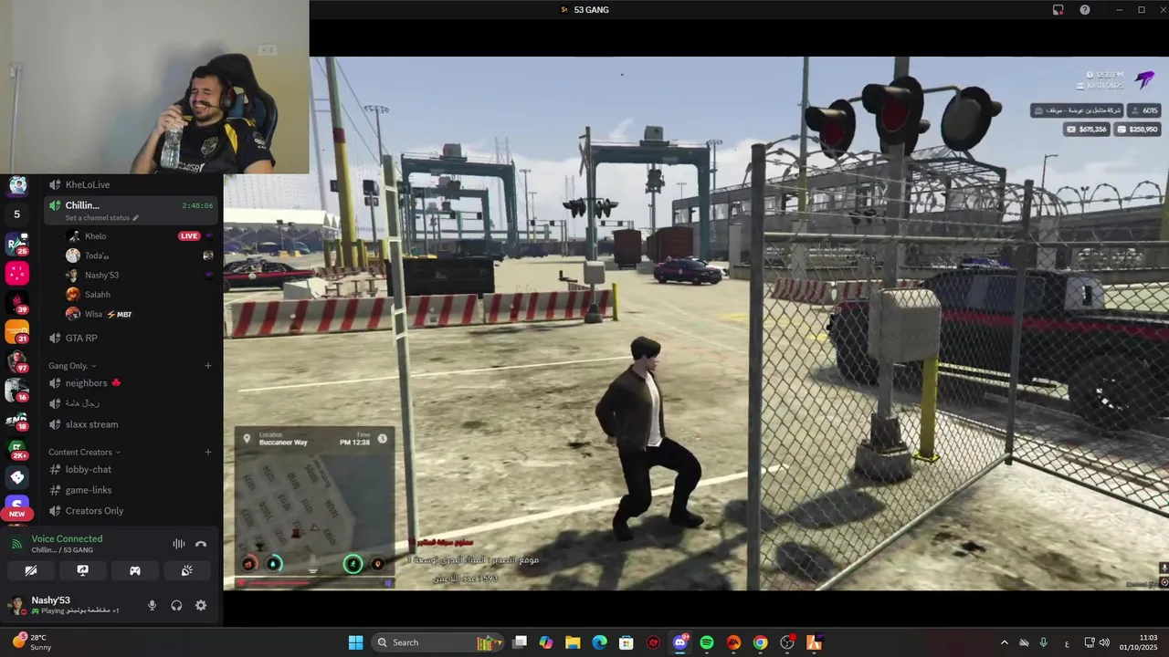Open the weather widget 28°C Sunny
This screenshot has width=1169, height=657.
pos(32,642)
